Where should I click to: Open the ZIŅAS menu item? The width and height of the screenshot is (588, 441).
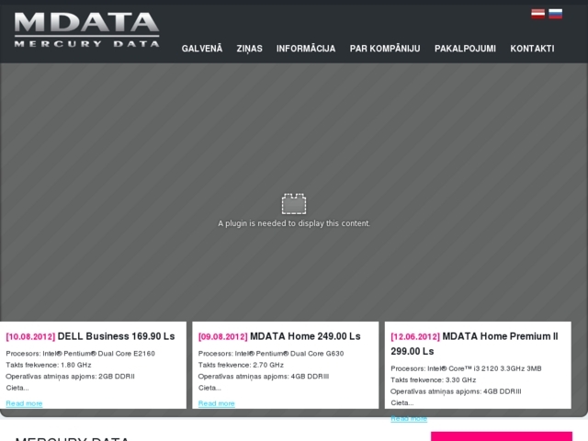[x=249, y=49]
